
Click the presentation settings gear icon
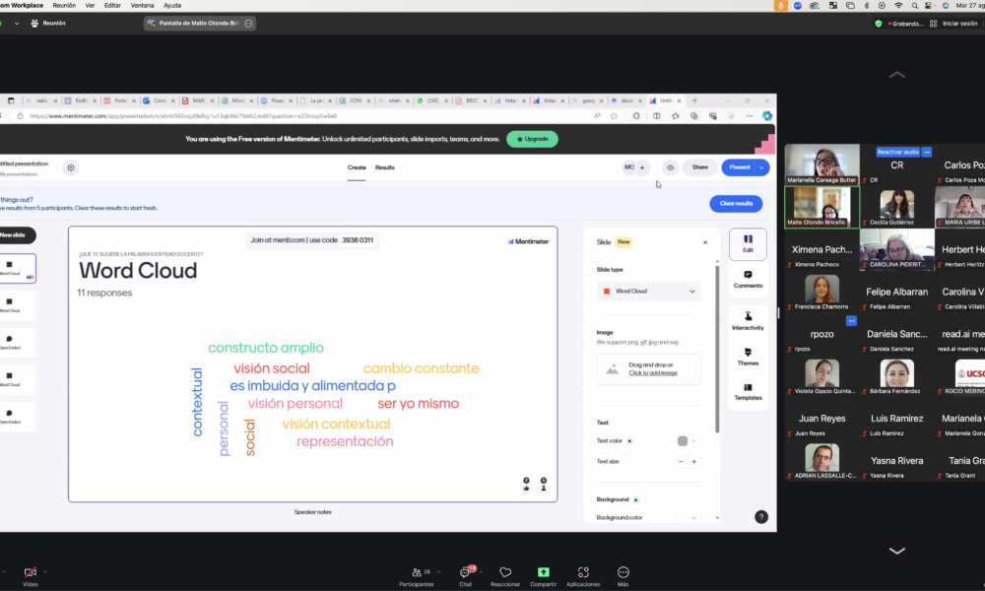70,167
